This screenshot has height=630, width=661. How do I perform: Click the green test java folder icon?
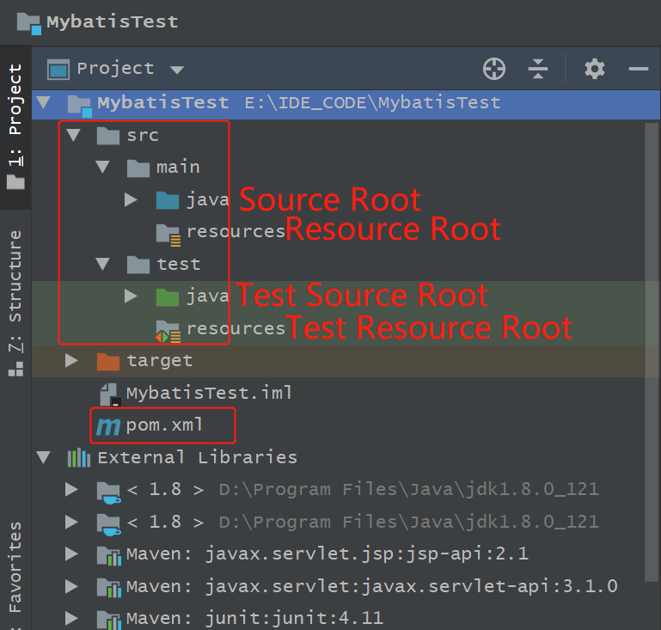(x=168, y=297)
